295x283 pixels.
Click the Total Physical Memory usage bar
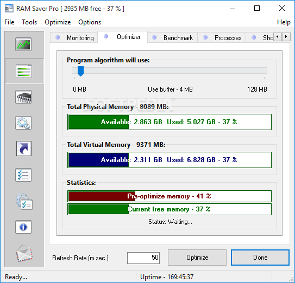(170, 122)
